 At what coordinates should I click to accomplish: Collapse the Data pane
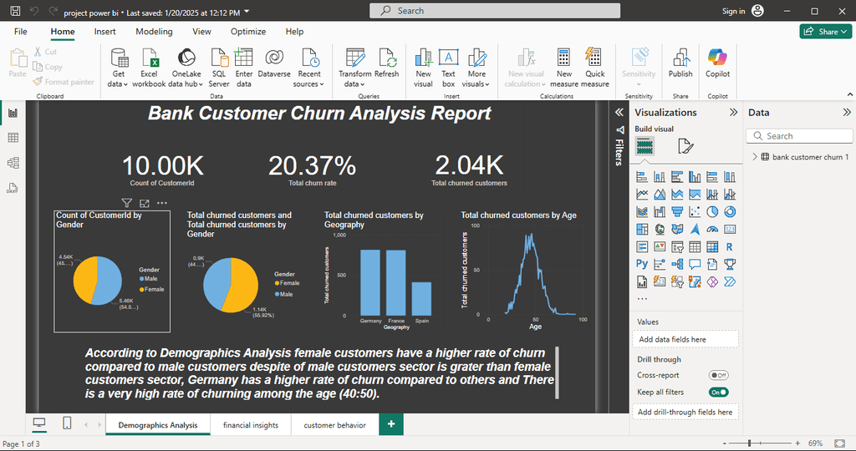click(847, 113)
